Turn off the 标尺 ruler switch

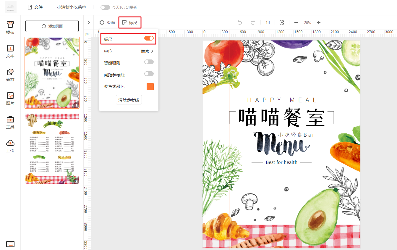149,38
